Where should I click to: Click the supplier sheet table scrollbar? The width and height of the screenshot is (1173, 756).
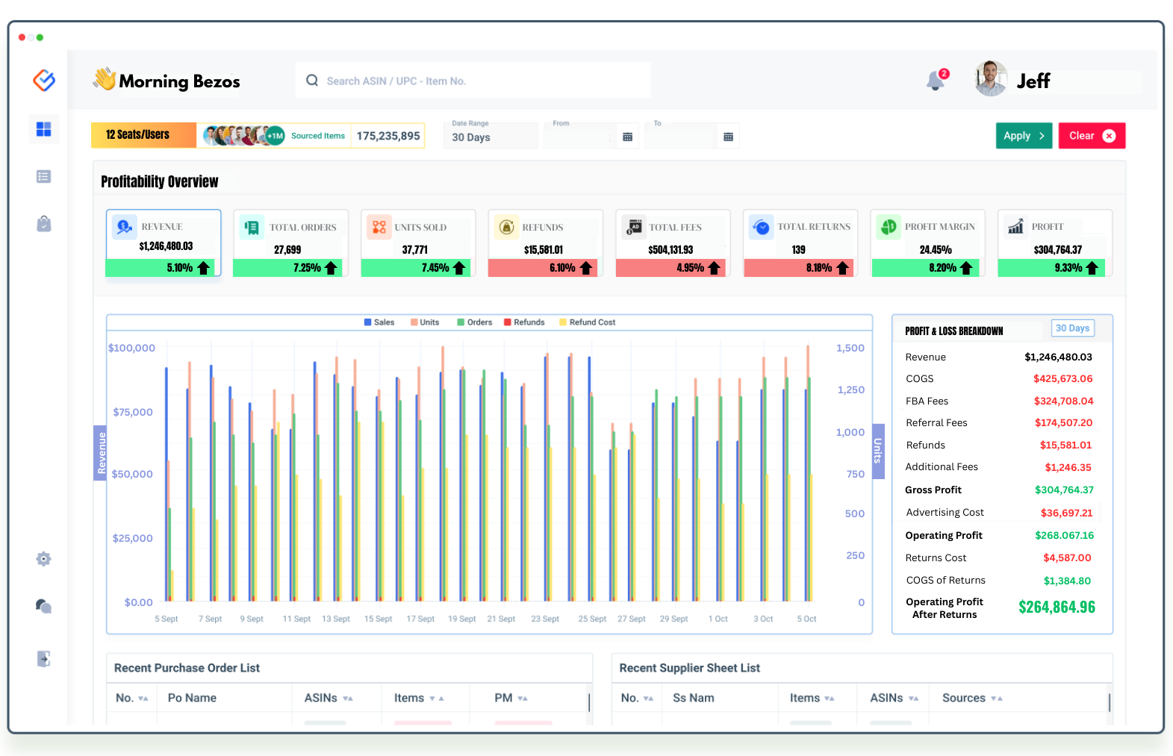point(1110,702)
